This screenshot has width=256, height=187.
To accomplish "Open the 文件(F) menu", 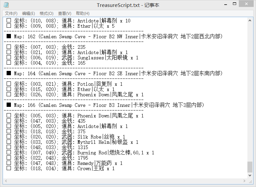I will pyautogui.click(x=11, y=14).
